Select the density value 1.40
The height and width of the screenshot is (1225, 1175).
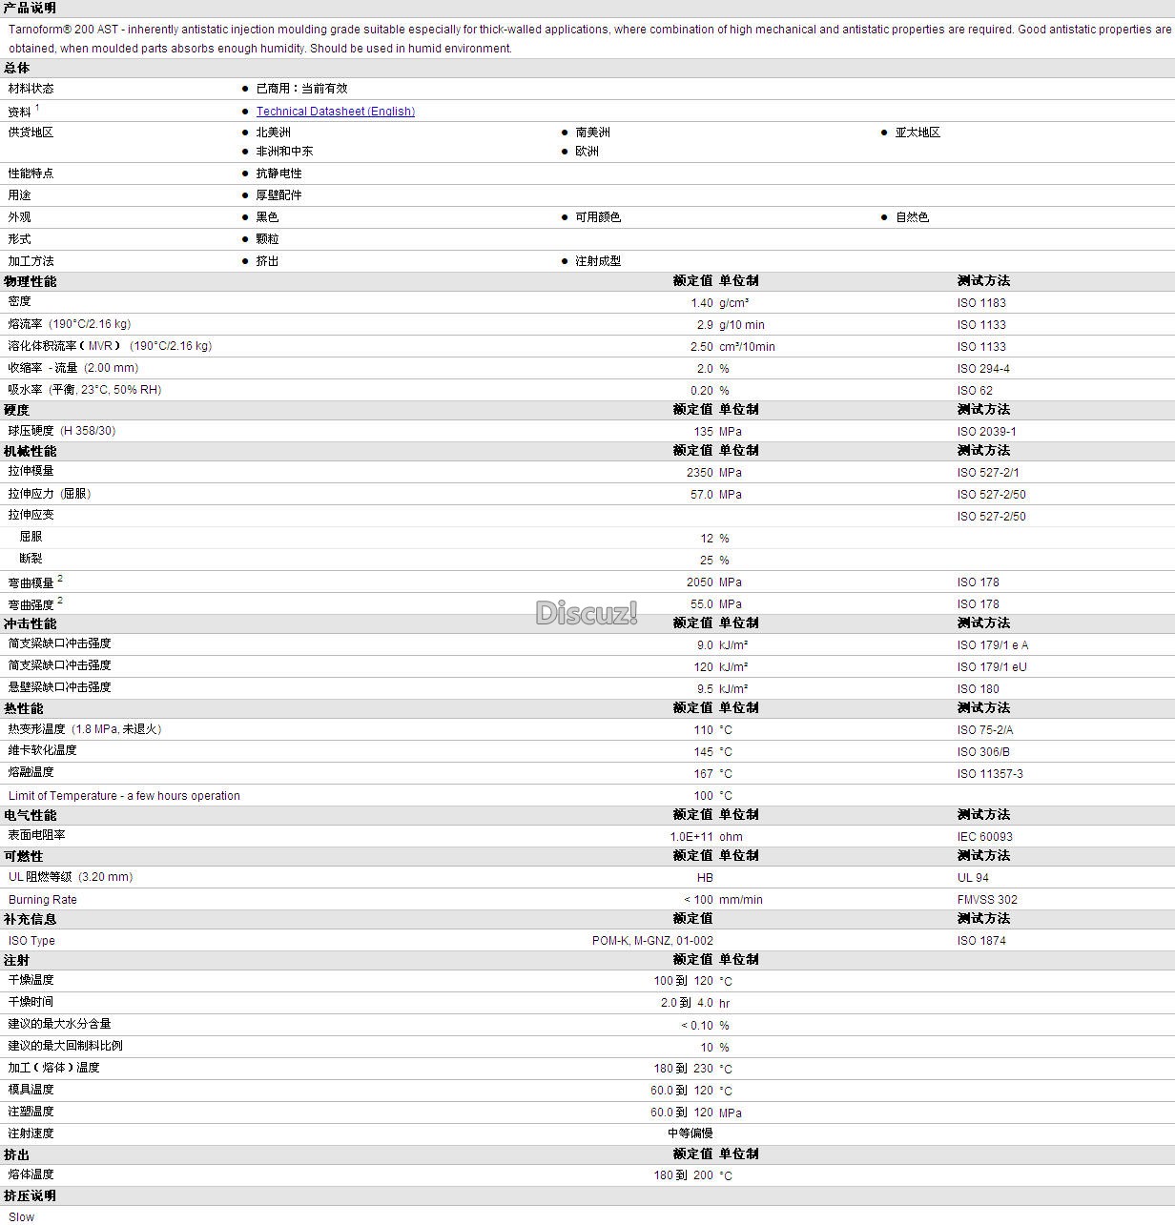pos(702,303)
